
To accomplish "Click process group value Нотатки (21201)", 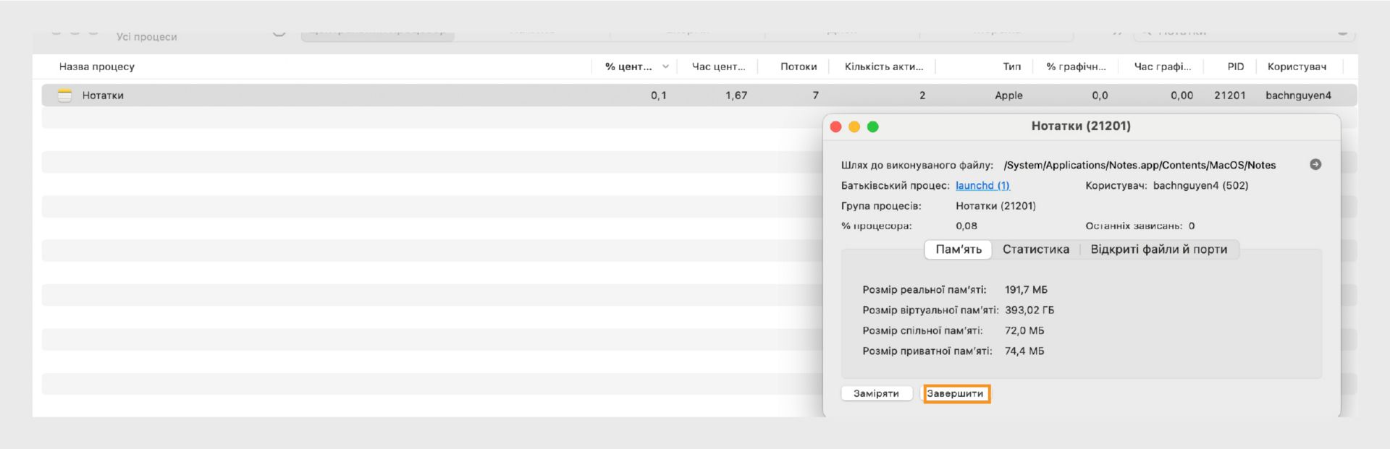I will click(995, 206).
